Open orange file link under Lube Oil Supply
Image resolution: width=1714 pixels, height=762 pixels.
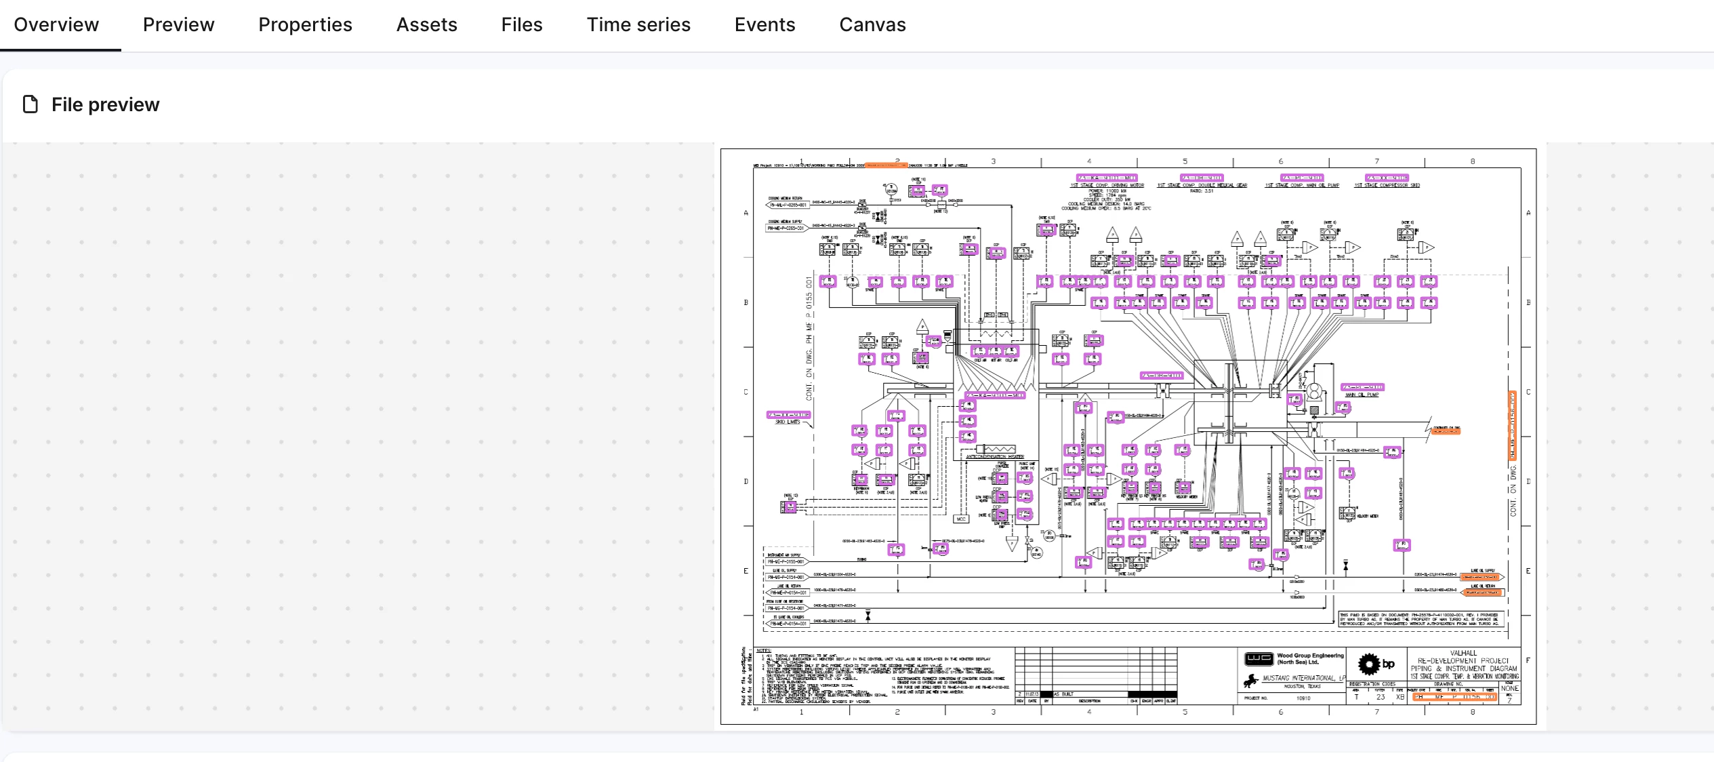[x=1480, y=578]
